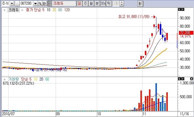The height and width of the screenshot is (117, 194).
Task: Switch to the 월 monthly chart
Action: point(91,4)
